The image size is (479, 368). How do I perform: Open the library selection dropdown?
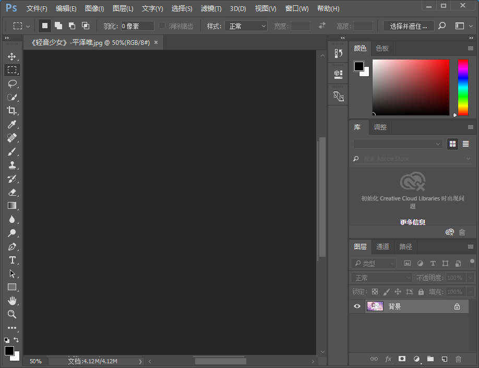pyautogui.click(x=398, y=144)
